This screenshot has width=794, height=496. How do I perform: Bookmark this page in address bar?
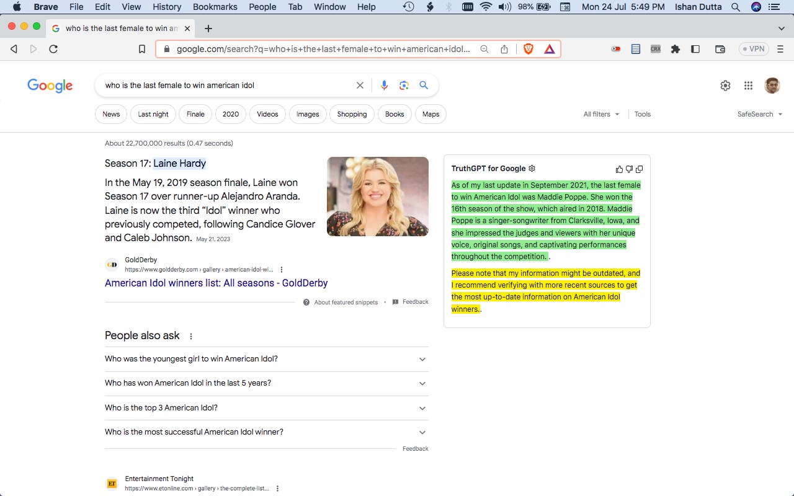pyautogui.click(x=142, y=49)
